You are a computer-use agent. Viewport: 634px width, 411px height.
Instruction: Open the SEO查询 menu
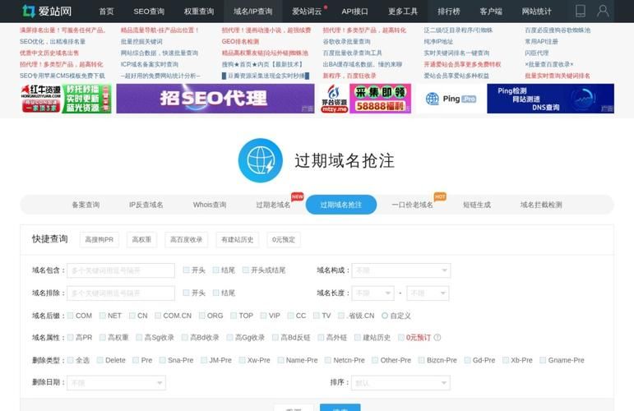(149, 12)
